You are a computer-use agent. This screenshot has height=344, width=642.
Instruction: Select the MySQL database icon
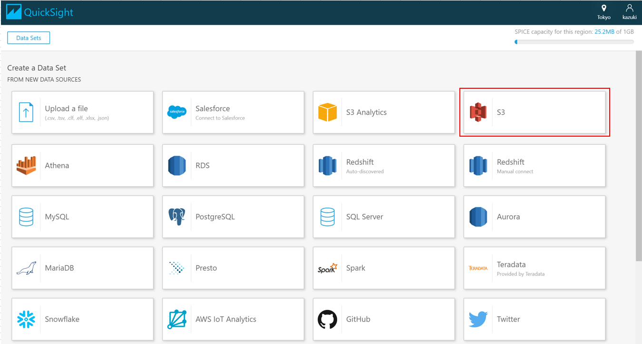coord(26,217)
